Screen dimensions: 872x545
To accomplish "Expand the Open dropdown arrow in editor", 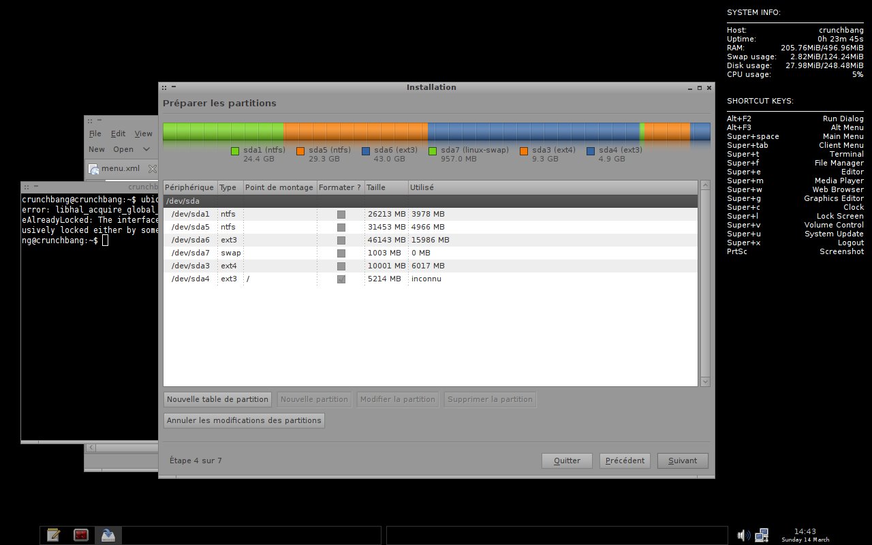I will click(146, 149).
